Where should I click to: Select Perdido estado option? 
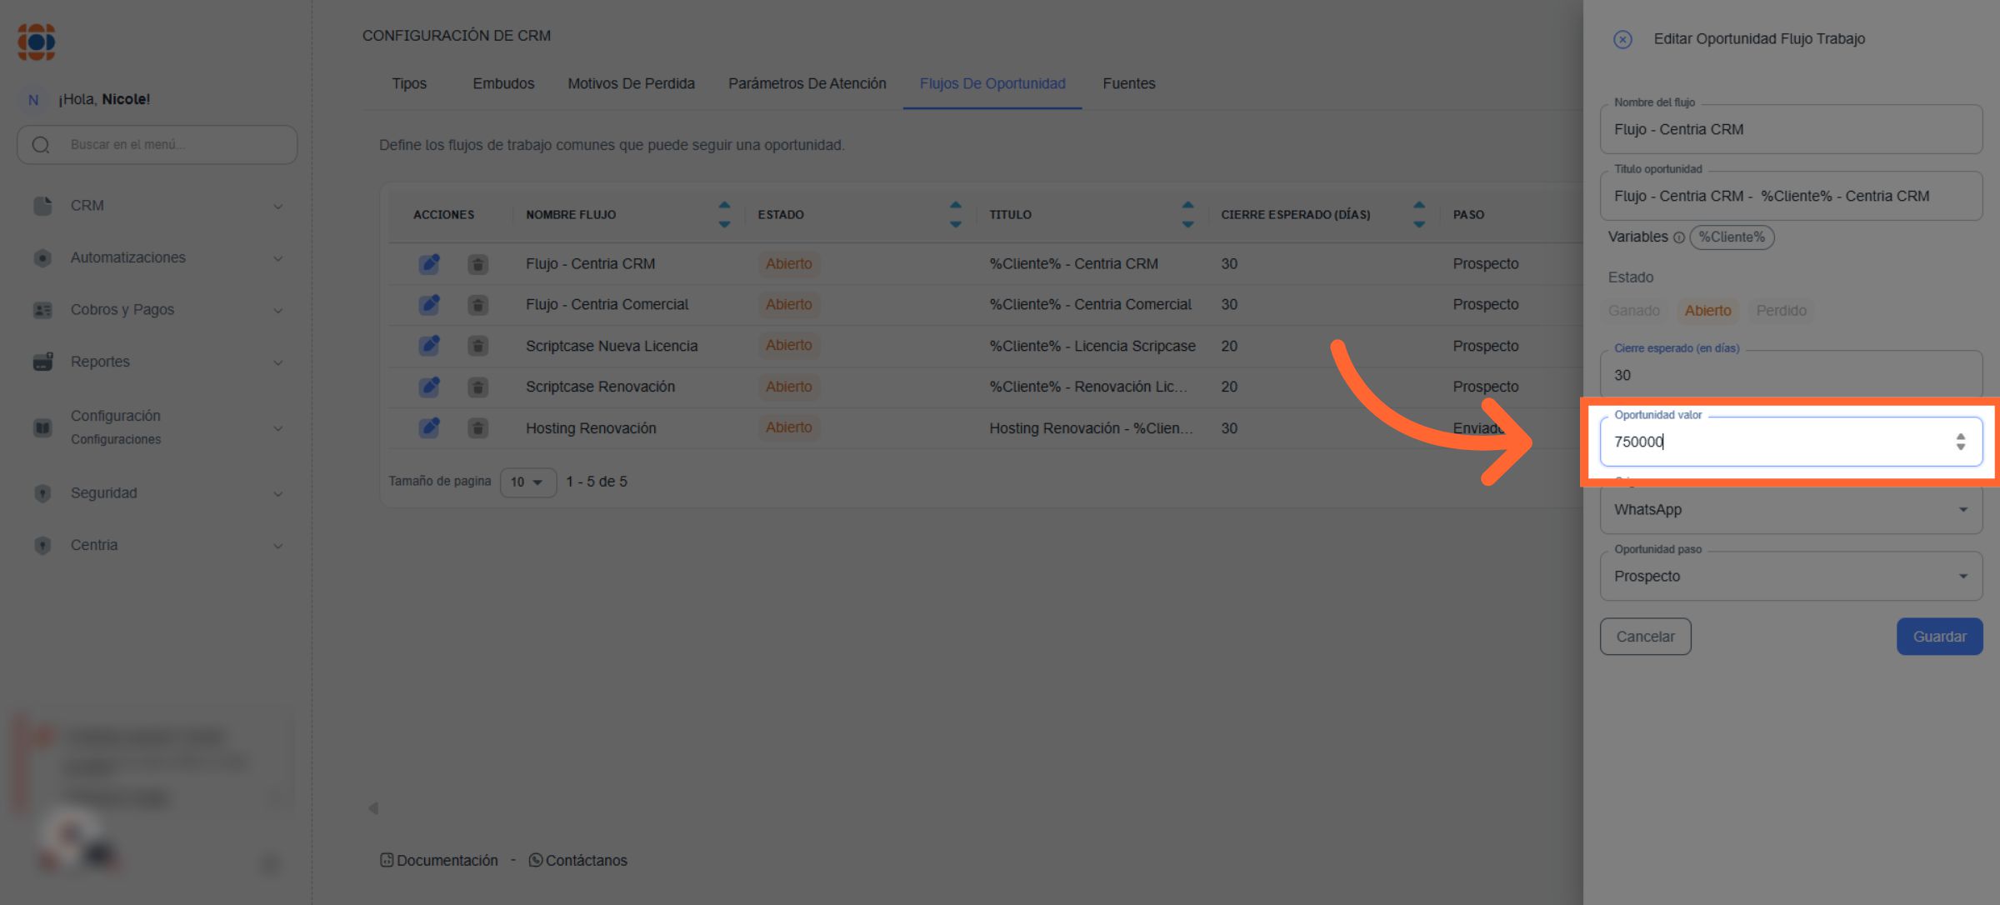point(1781,311)
